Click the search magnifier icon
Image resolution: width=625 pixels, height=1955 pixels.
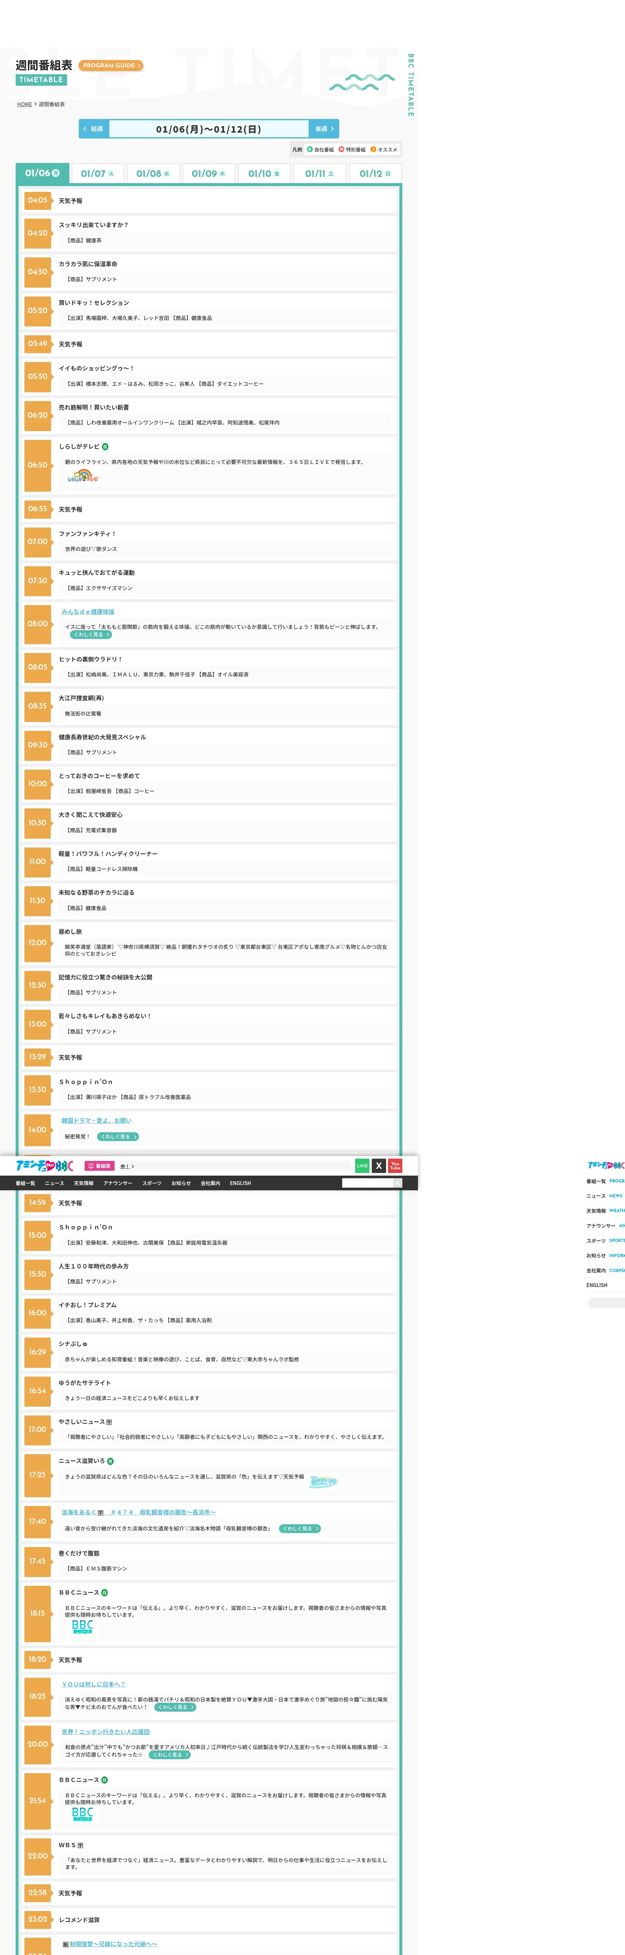click(397, 1182)
